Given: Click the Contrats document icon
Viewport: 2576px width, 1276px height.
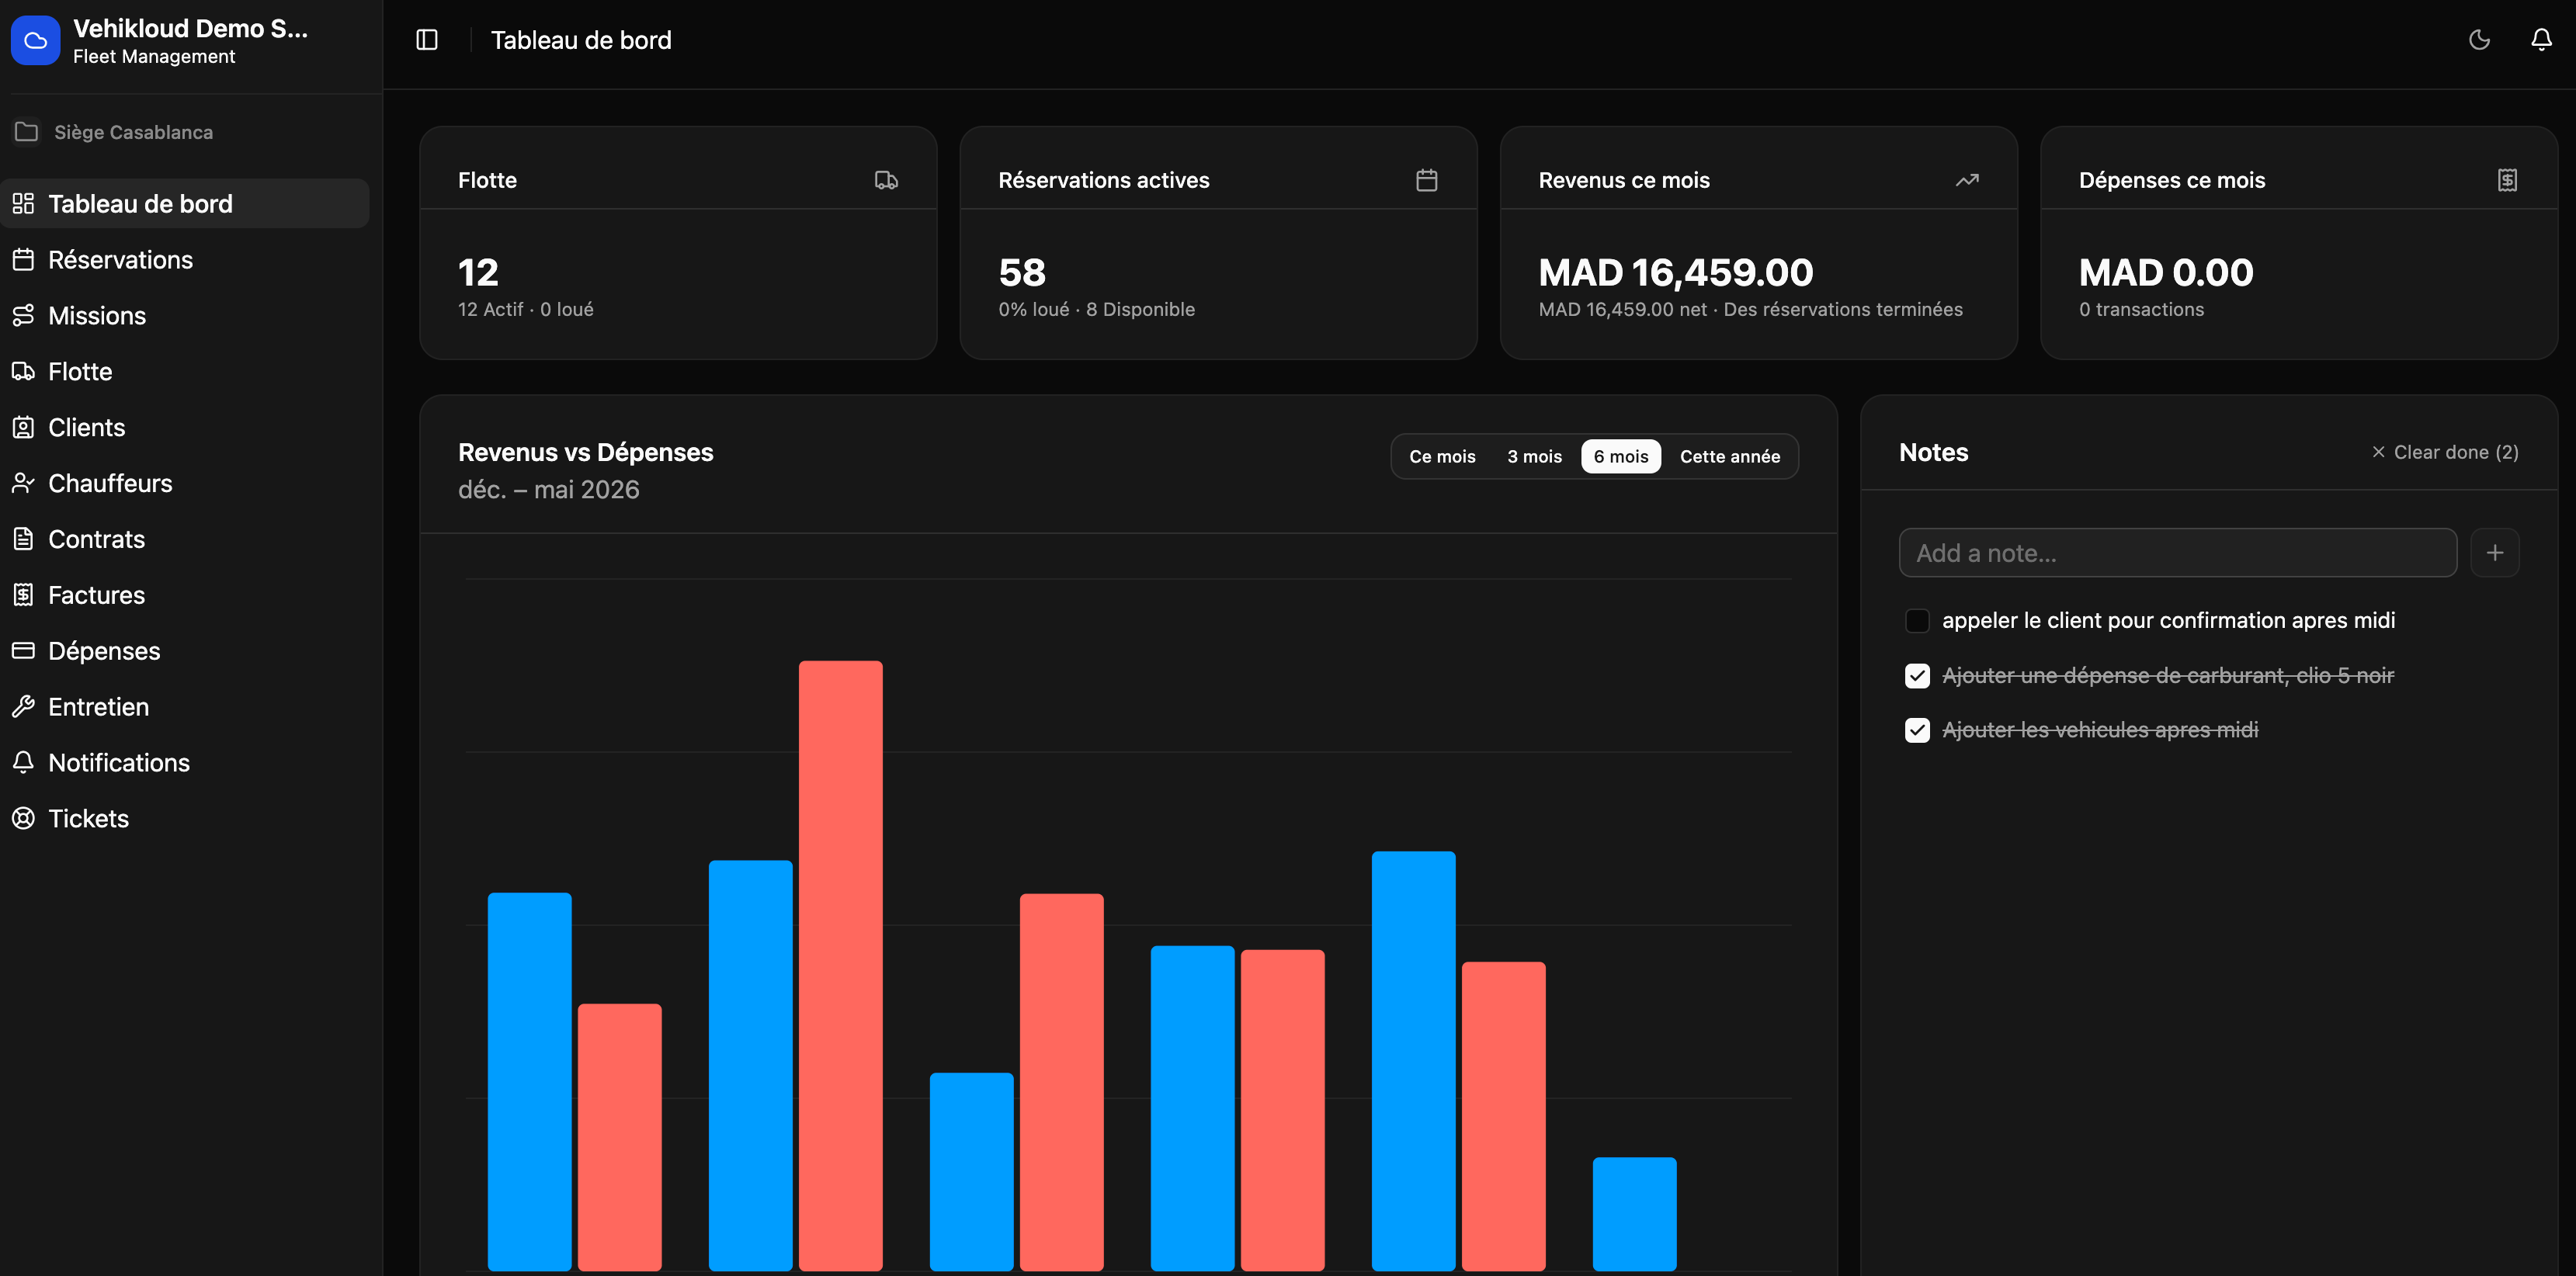Looking at the screenshot, I should [x=23, y=539].
